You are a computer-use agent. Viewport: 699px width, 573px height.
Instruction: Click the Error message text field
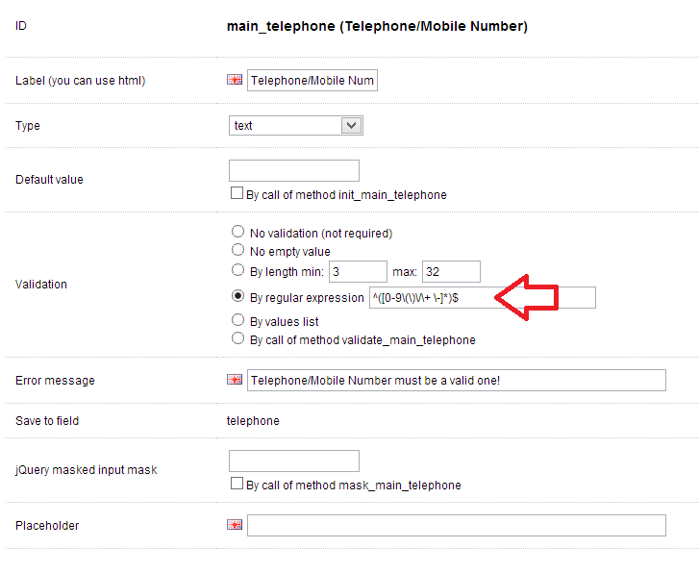click(456, 380)
